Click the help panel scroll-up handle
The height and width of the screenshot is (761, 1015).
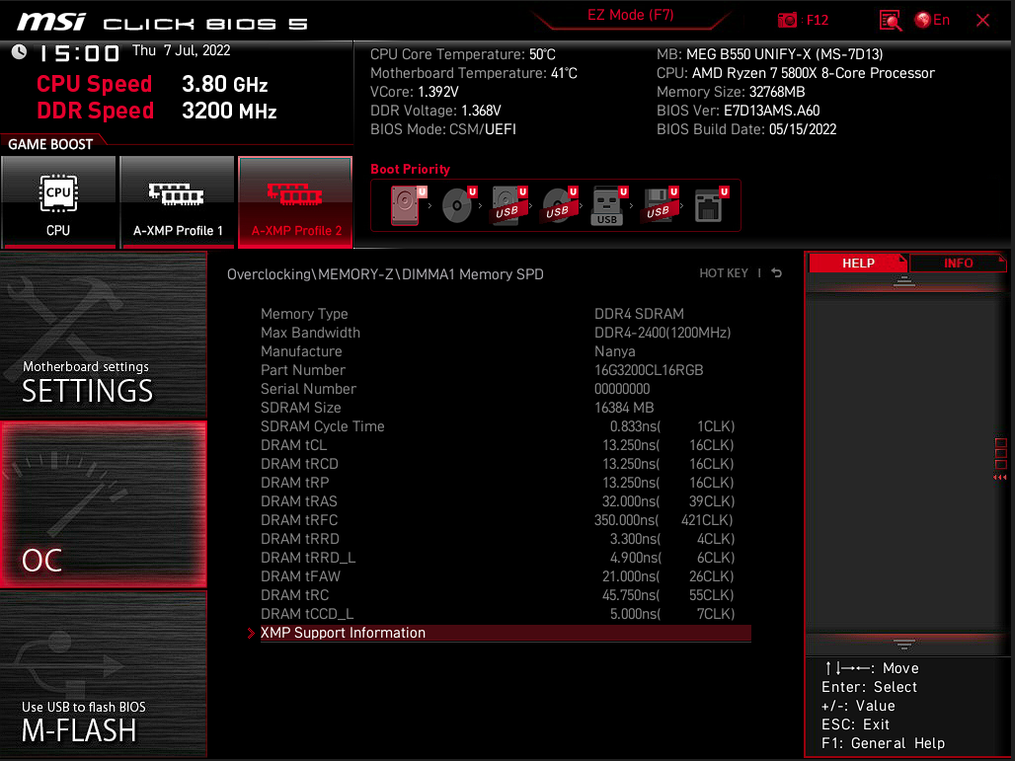[903, 281]
